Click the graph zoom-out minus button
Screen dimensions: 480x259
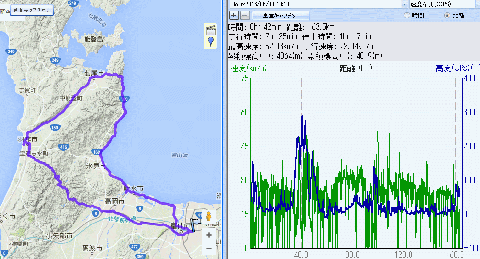(245, 15)
